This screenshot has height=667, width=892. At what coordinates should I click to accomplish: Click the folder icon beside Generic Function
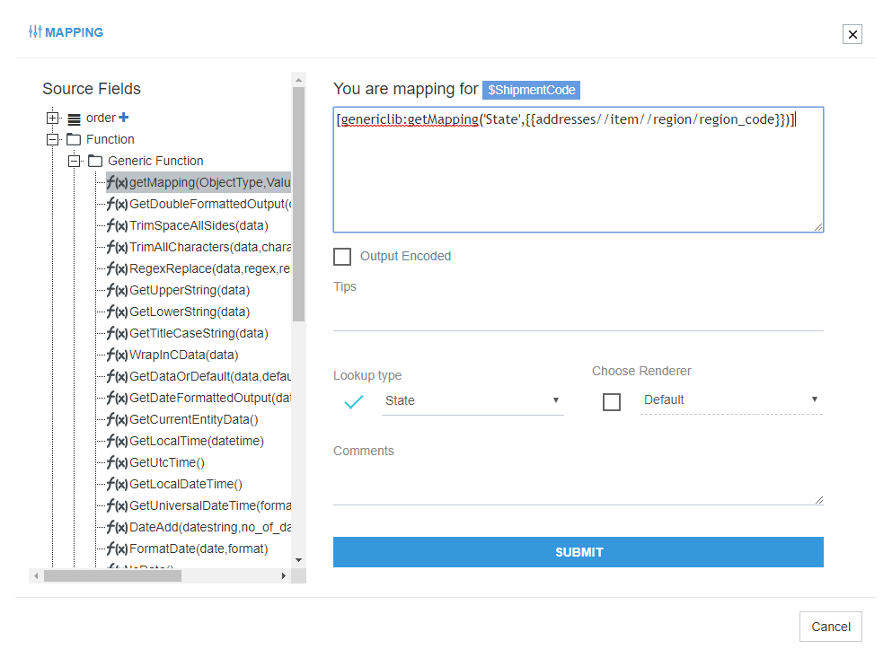(95, 162)
